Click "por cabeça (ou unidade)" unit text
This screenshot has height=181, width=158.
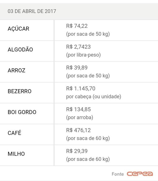(94, 97)
